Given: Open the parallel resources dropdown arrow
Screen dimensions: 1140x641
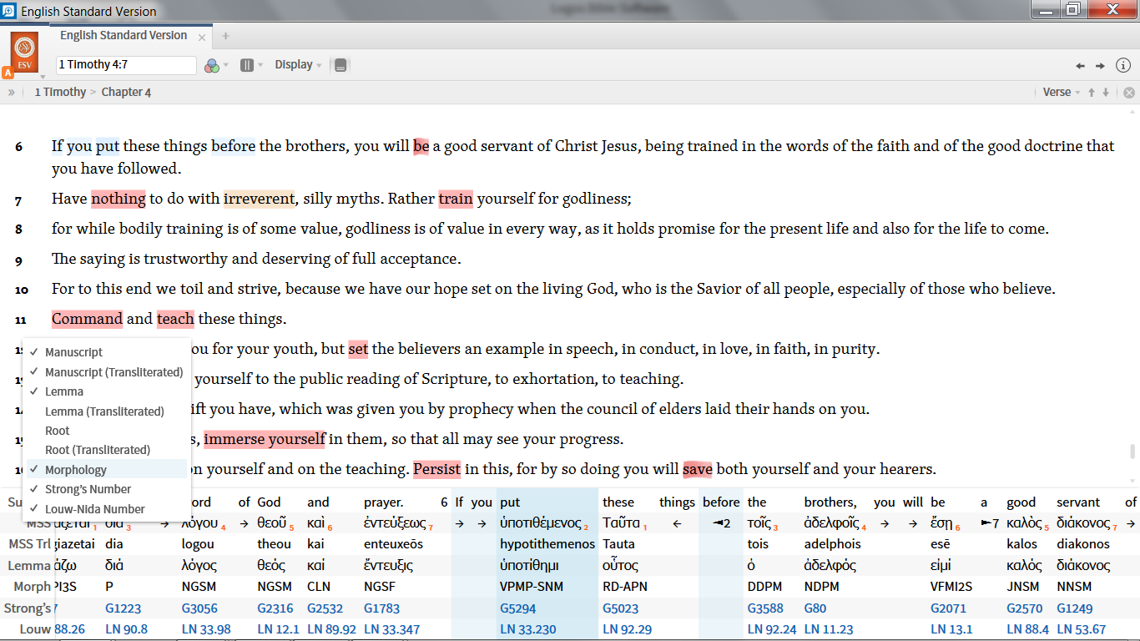Looking at the screenshot, I should click(260, 65).
